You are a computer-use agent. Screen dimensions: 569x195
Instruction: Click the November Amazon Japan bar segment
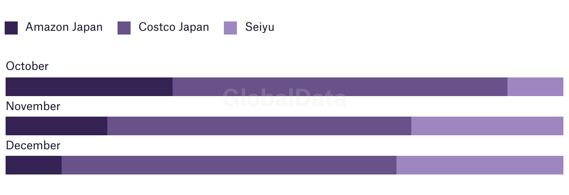[56, 126]
